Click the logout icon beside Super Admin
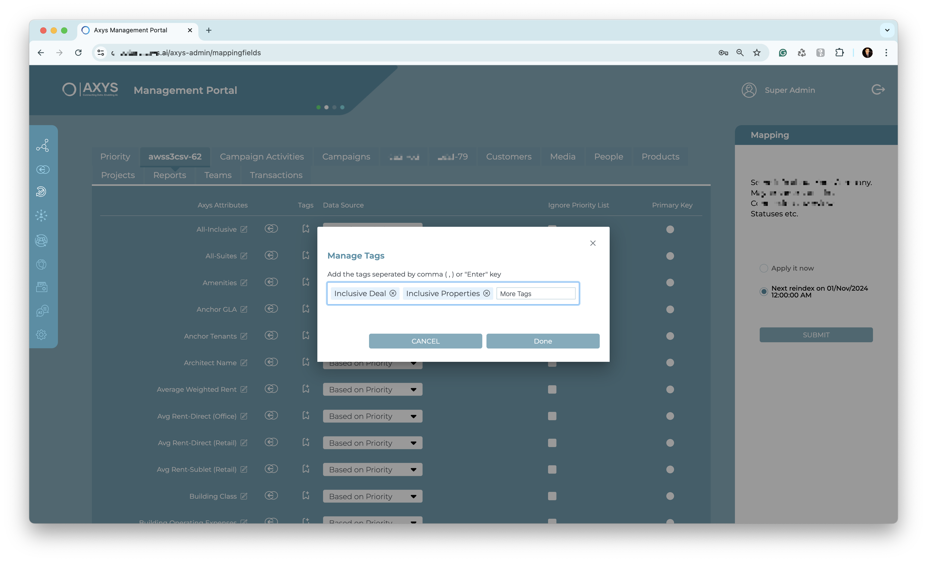This screenshot has height=562, width=927. pyautogui.click(x=878, y=90)
